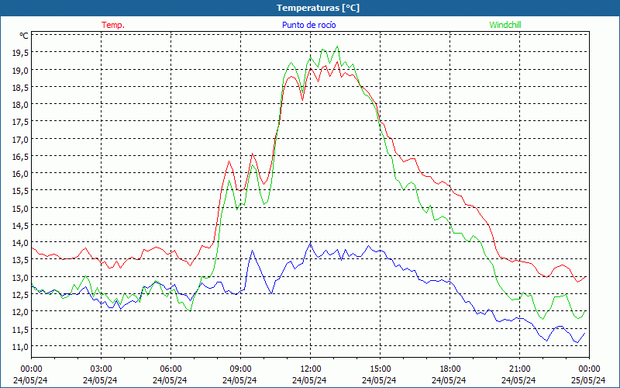Click the 16,5 y-axis value
This screenshot has height=388, width=620.
pyautogui.click(x=20, y=157)
